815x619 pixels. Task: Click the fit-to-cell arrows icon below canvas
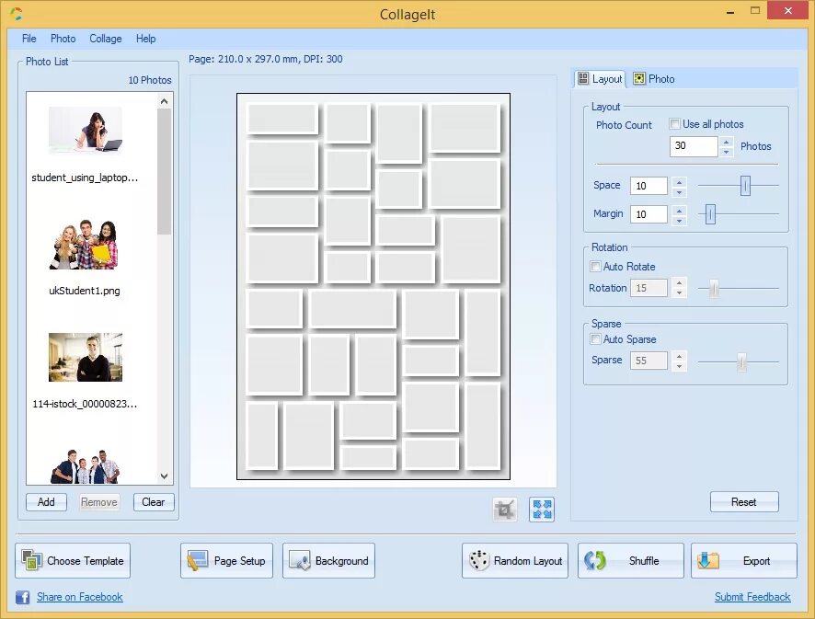(x=542, y=510)
